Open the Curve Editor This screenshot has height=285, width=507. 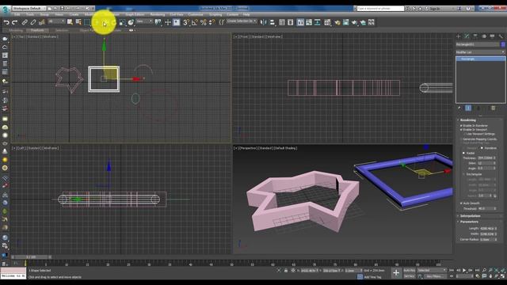309,22
